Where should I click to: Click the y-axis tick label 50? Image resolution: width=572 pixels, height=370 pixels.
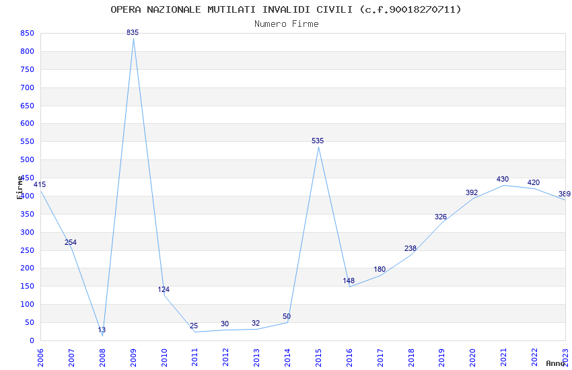[29, 322]
